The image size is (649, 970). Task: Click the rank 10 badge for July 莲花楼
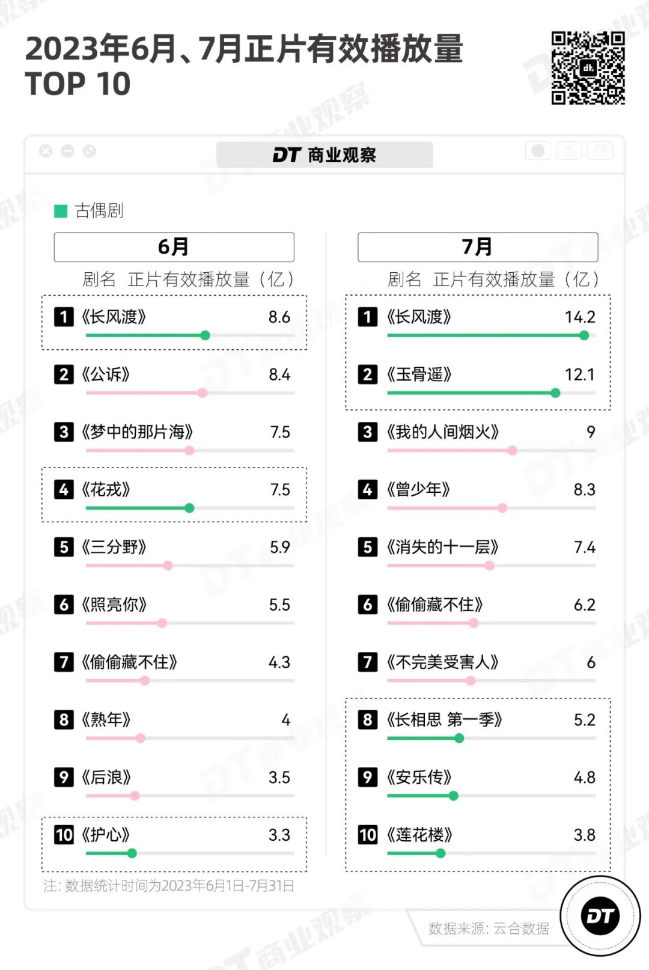pos(368,835)
